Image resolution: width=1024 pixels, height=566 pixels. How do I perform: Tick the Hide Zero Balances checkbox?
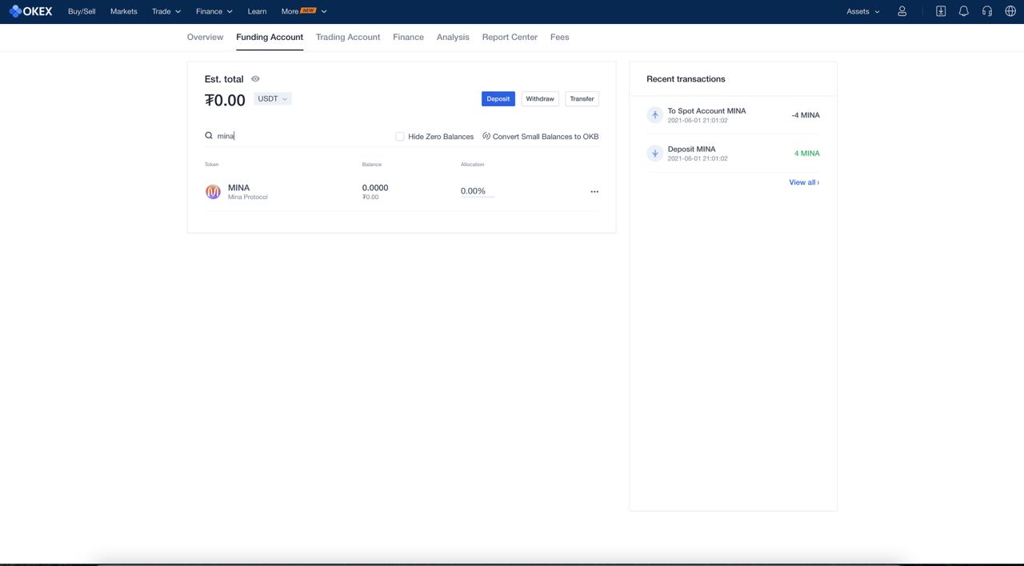pos(400,137)
